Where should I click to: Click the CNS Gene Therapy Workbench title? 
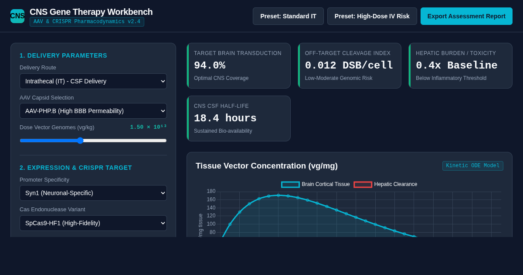coord(91,12)
